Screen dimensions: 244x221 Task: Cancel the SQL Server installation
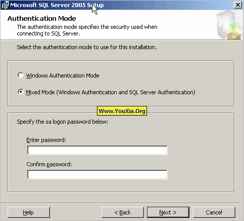click(x=214, y=212)
